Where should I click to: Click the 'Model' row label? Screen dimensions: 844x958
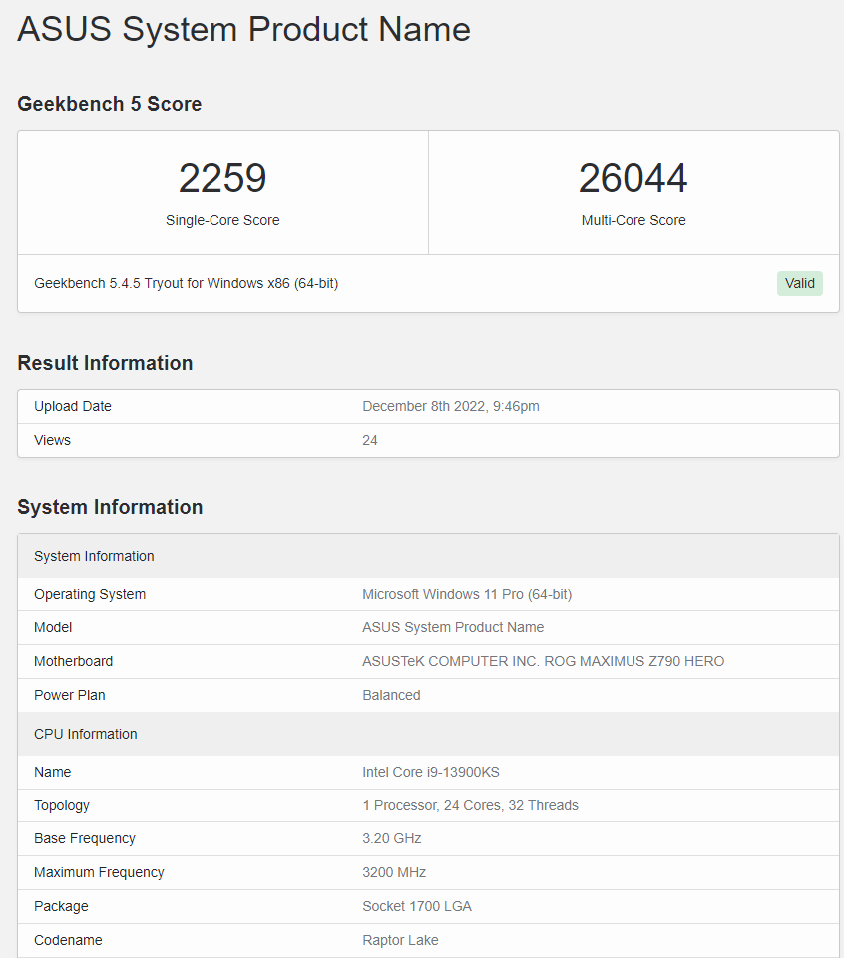coord(53,627)
